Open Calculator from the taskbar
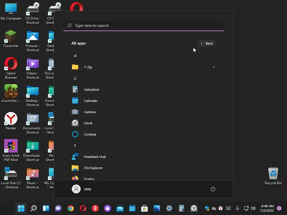The width and height of the screenshot is (287, 215). [x=181, y=208]
